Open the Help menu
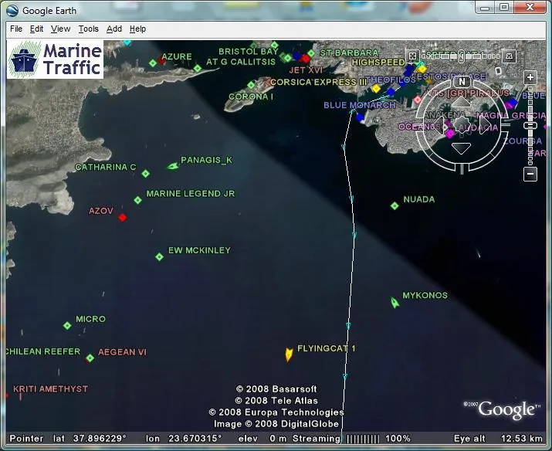Viewport: 552px width, 451px height. click(x=137, y=29)
